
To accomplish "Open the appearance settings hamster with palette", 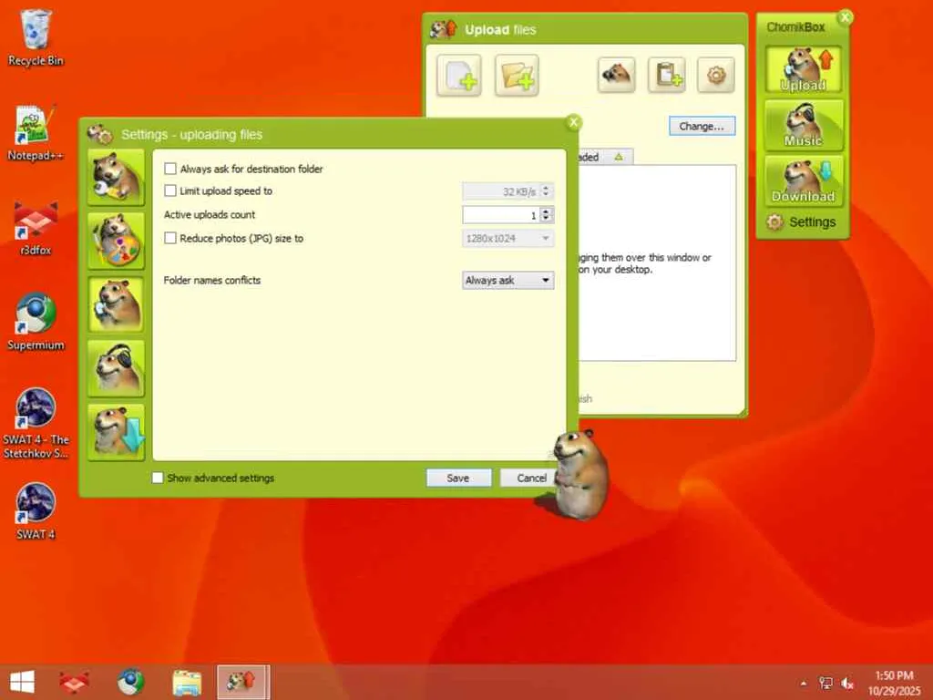I will click(x=116, y=241).
